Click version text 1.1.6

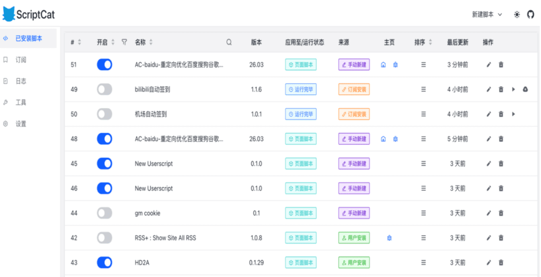click(x=256, y=90)
